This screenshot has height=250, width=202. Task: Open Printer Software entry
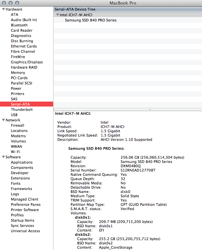[x=25, y=210]
